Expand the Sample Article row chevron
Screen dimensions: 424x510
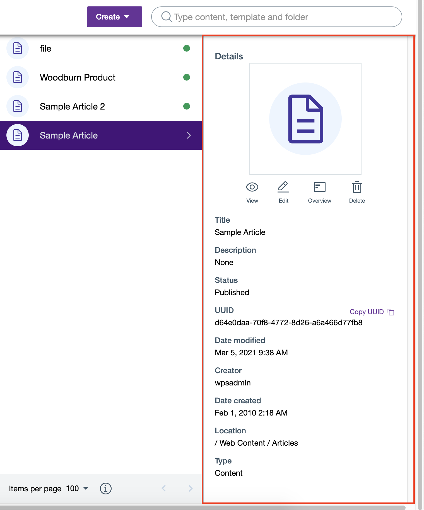click(189, 135)
